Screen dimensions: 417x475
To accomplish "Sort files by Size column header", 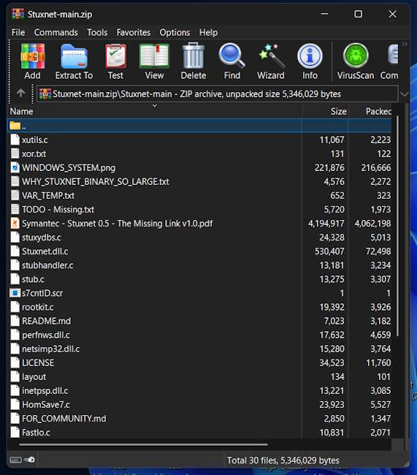I will click(325, 111).
